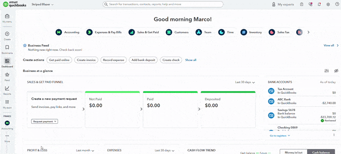Screen dimensions: 341x154
Task: Click the Business Feed heading
Action: (38, 46)
